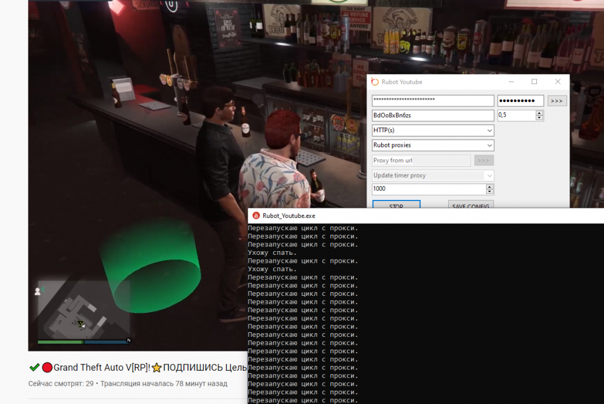Open the HTTP(s) proxy type dropdown
Image resolution: width=604 pixels, height=404 pixels.
tap(433, 130)
